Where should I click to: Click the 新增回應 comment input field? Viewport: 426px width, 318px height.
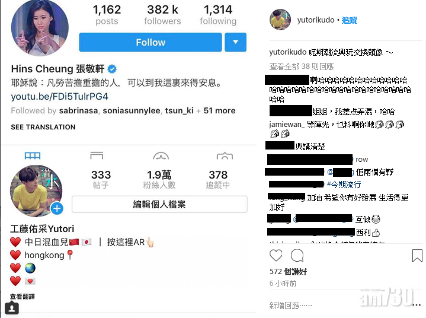click(339, 305)
